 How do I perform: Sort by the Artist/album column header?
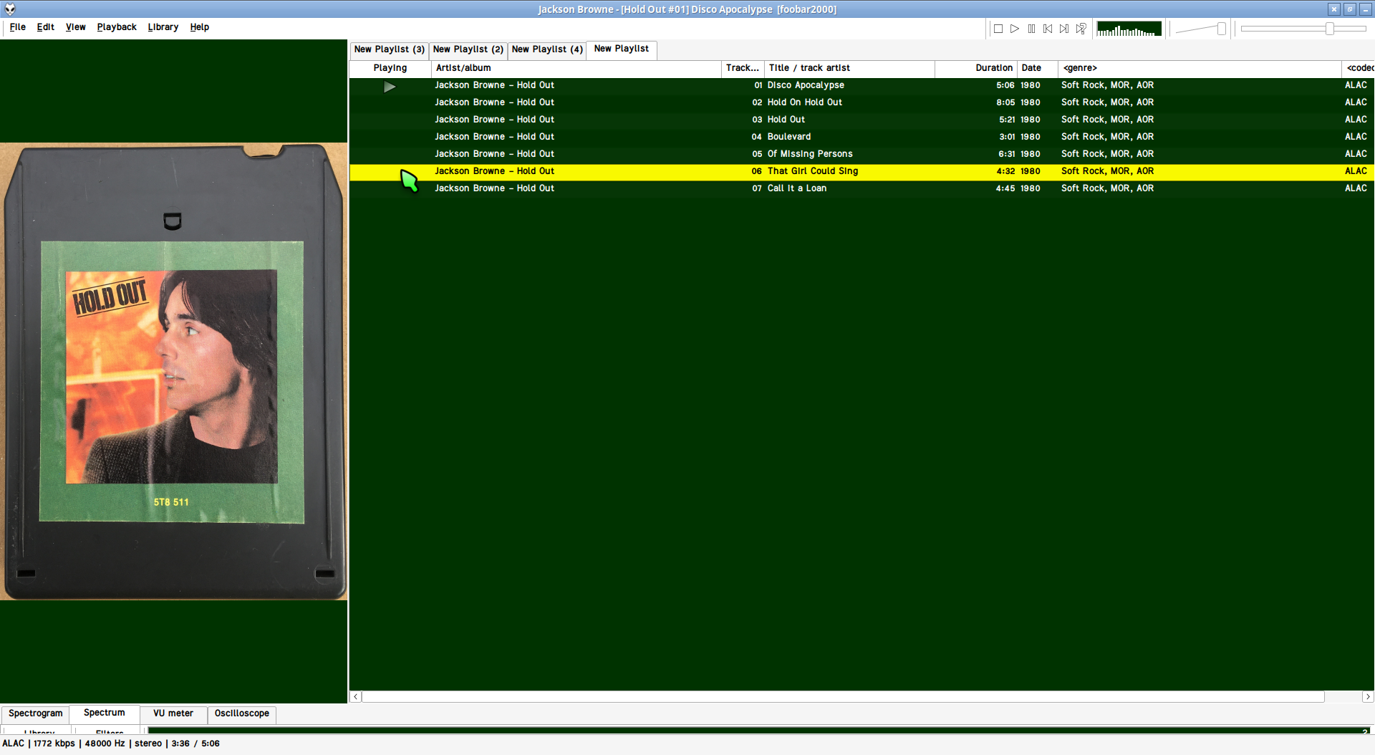pos(576,68)
